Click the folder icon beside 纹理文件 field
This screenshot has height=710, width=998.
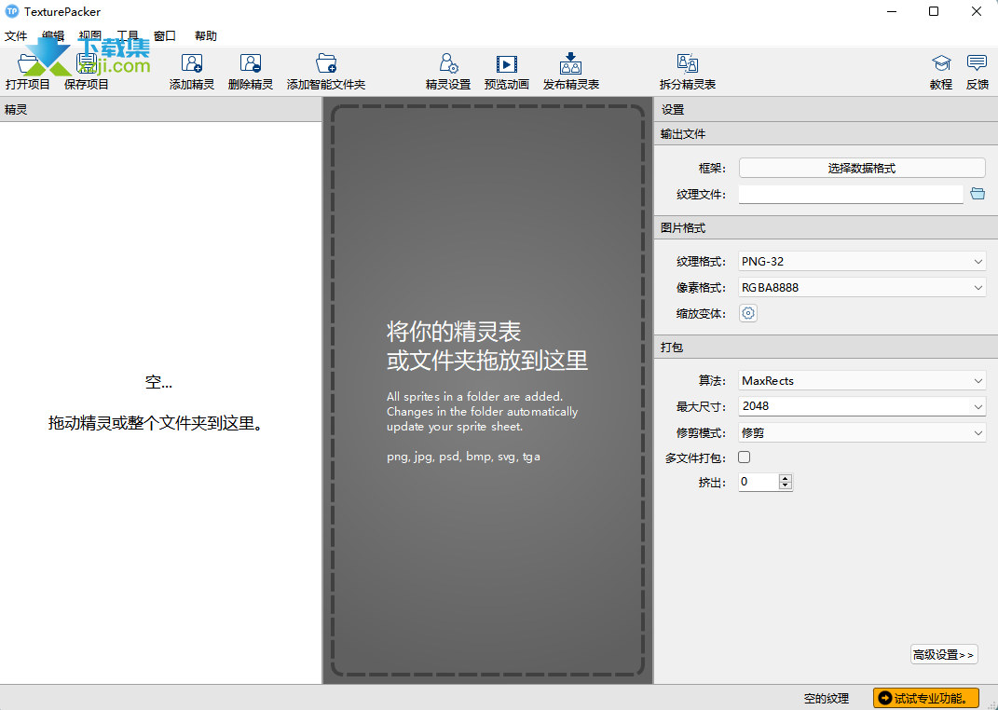pos(977,194)
